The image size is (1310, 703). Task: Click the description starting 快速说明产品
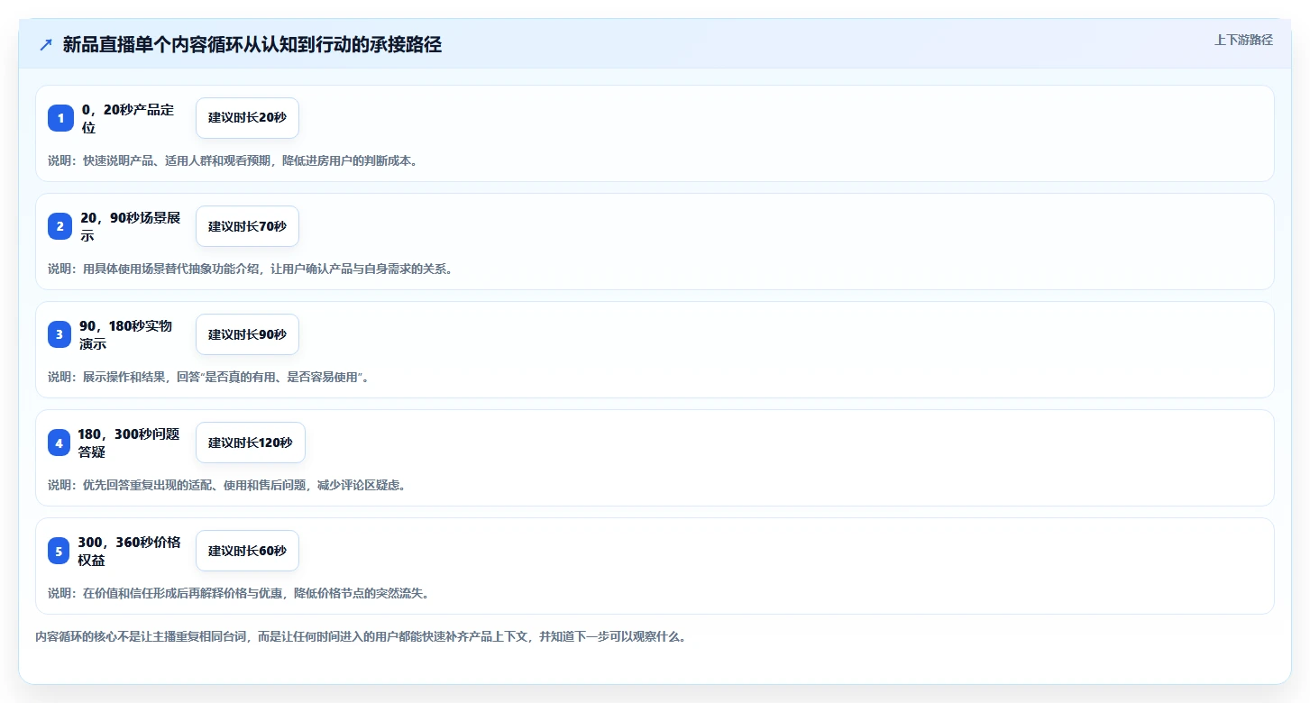[x=234, y=160]
